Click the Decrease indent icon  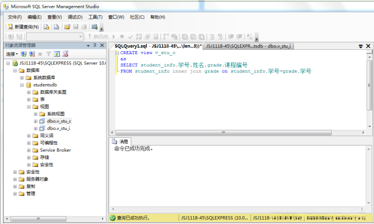point(231,36)
